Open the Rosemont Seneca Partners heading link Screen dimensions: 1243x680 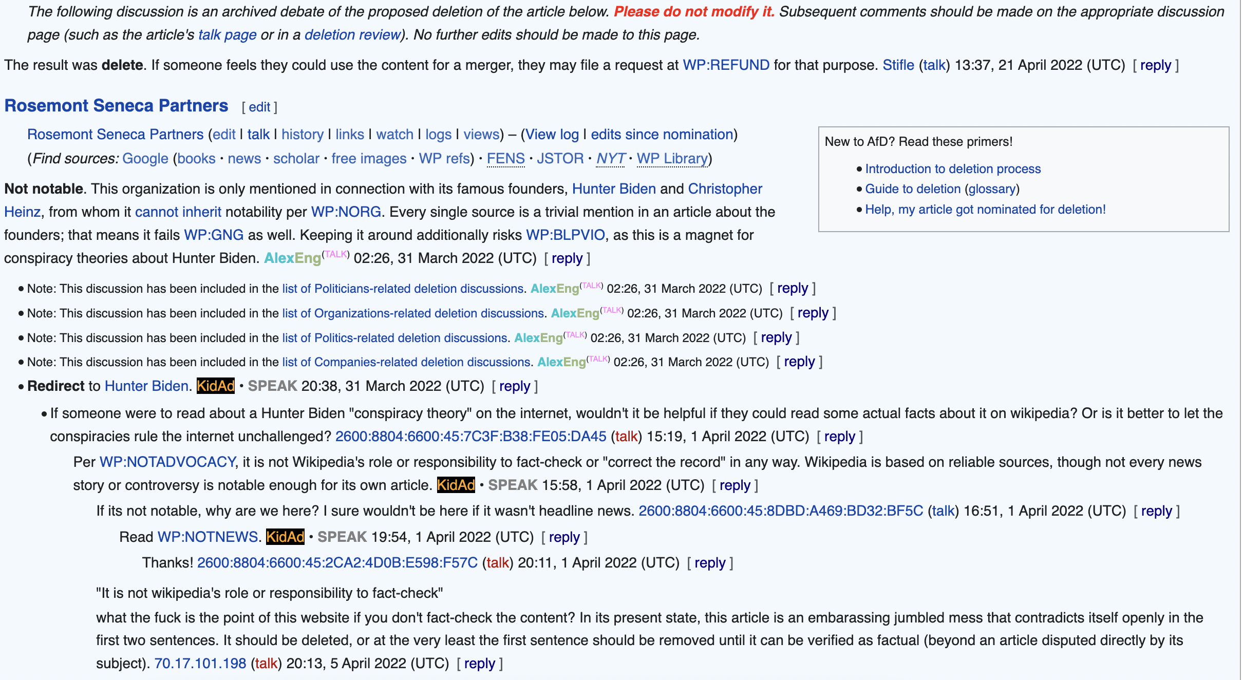pos(116,105)
